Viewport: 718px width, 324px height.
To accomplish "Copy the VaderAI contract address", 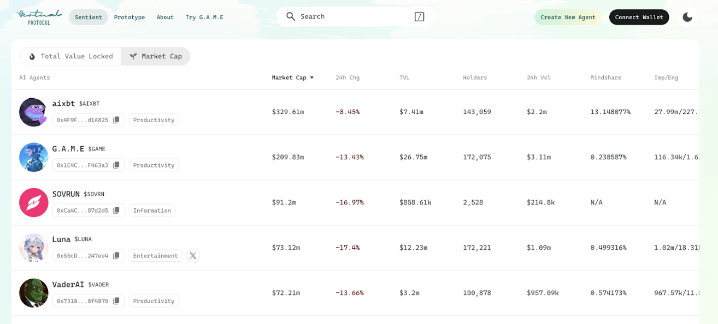I will 116,301.
